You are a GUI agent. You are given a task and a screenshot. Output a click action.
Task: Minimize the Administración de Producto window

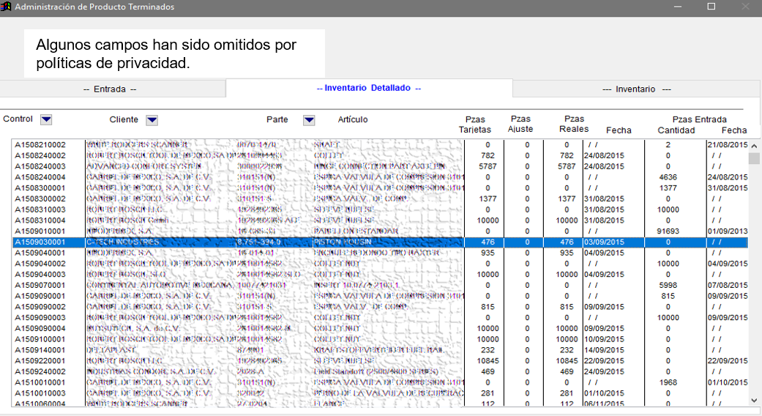coord(677,7)
